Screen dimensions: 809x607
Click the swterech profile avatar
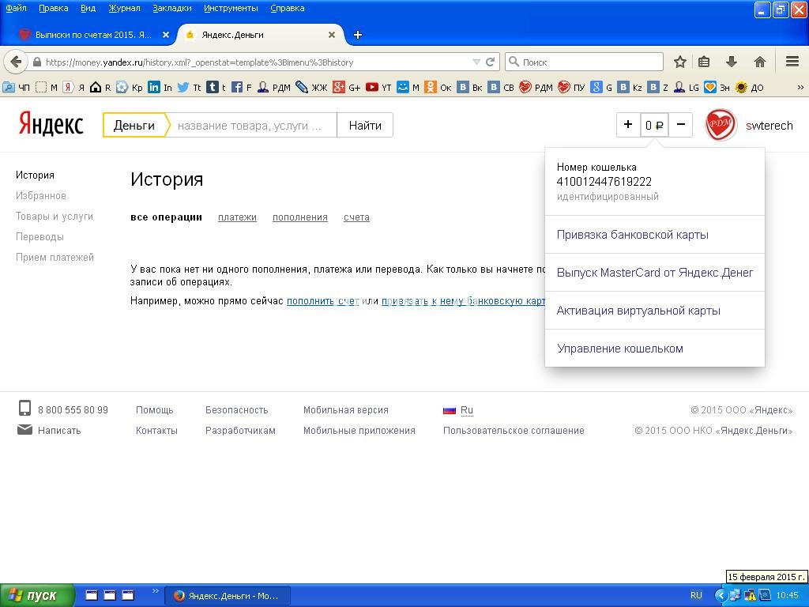(x=721, y=125)
